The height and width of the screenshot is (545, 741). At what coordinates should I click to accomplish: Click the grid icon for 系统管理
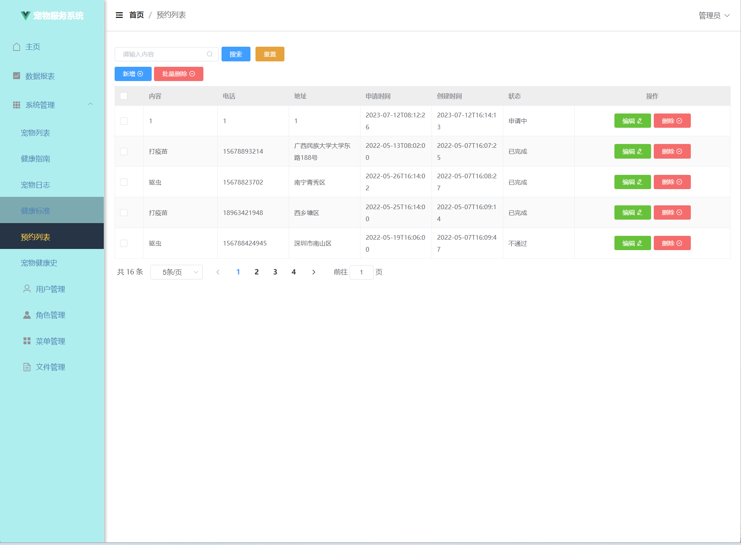pyautogui.click(x=17, y=105)
